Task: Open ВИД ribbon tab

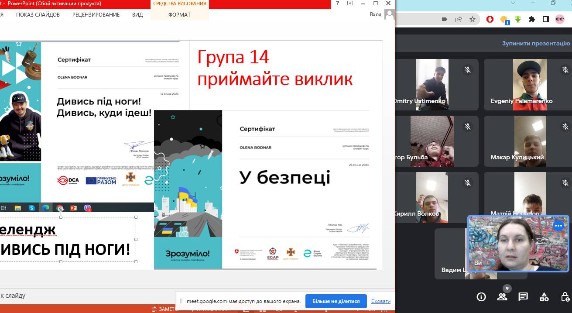Action: click(137, 15)
